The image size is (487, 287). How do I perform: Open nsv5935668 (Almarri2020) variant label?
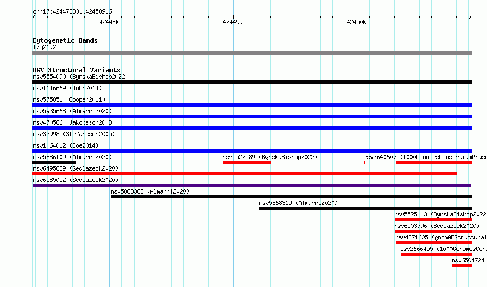tap(72, 111)
